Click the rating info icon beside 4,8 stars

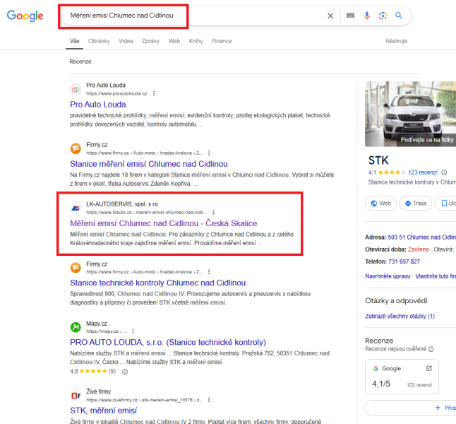pyautogui.click(x=125, y=372)
